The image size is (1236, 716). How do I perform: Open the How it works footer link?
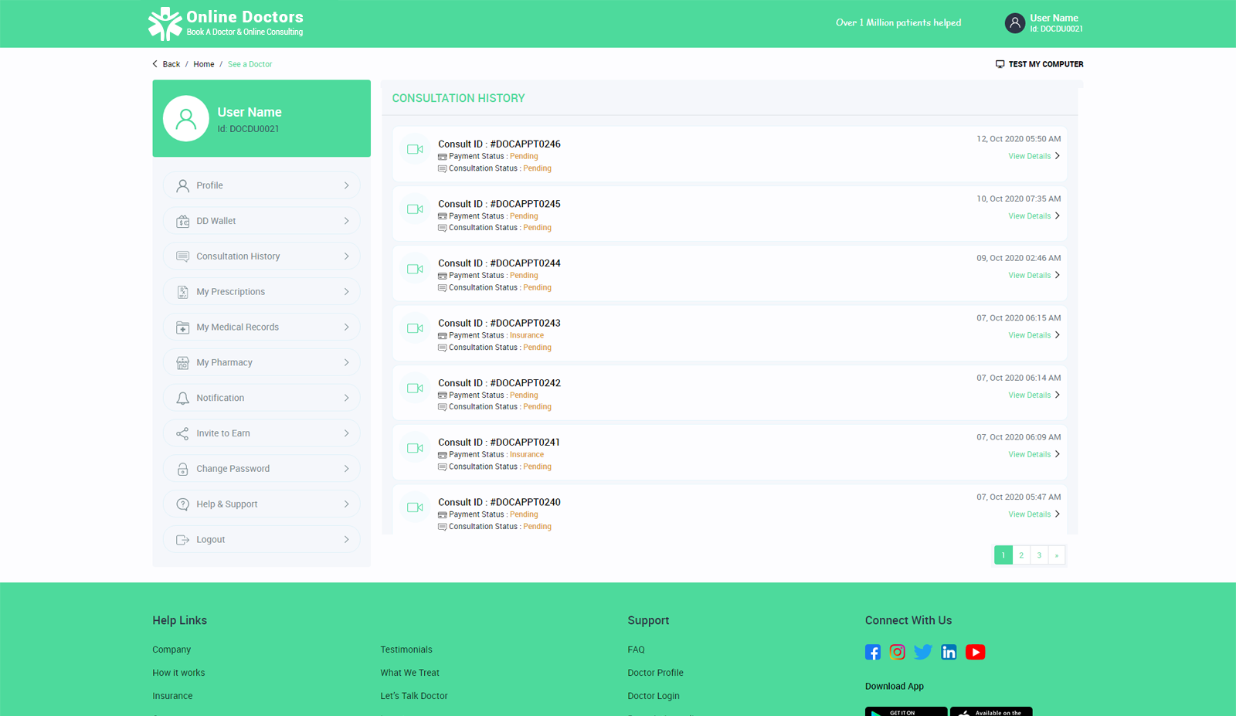[178, 673]
